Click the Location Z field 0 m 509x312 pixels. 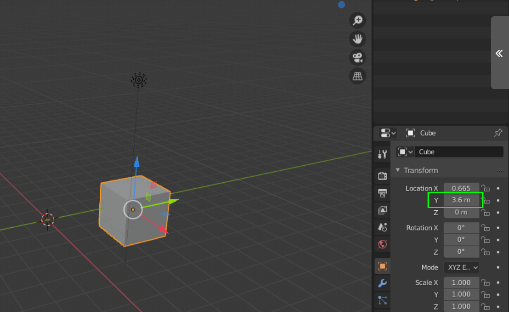coord(462,212)
